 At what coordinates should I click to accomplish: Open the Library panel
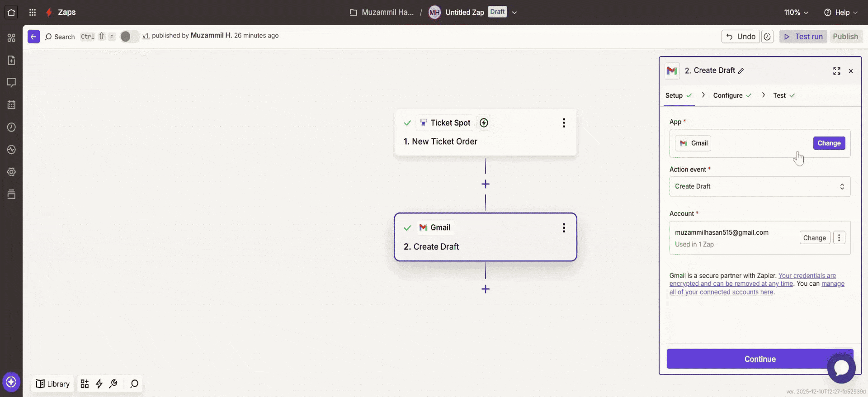point(53,384)
